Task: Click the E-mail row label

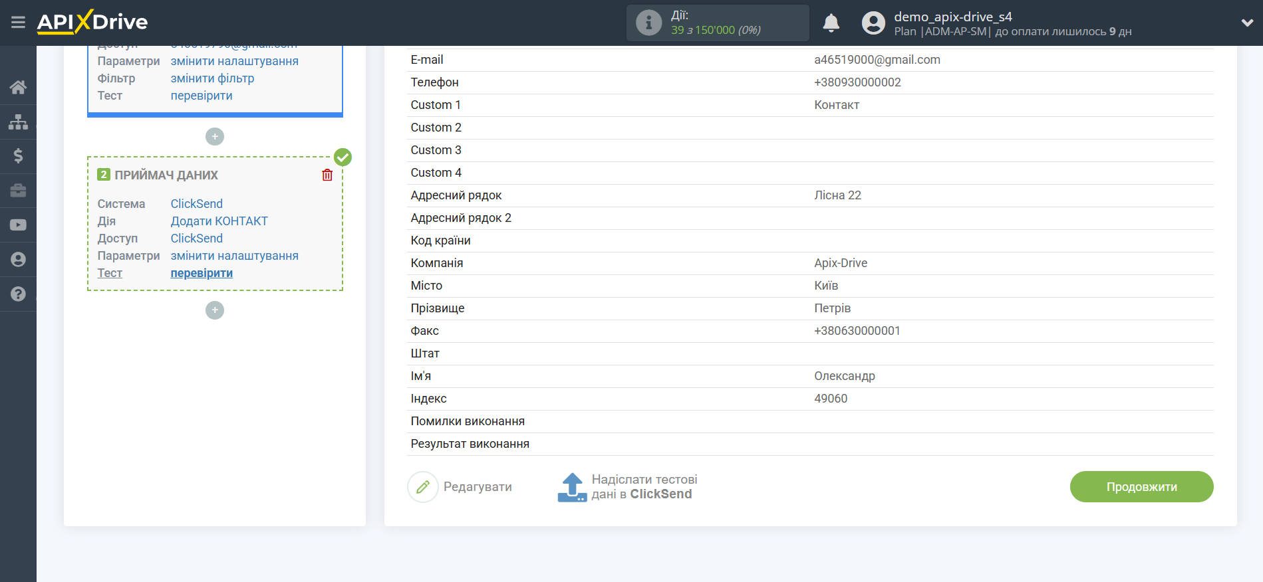Action: click(x=427, y=60)
